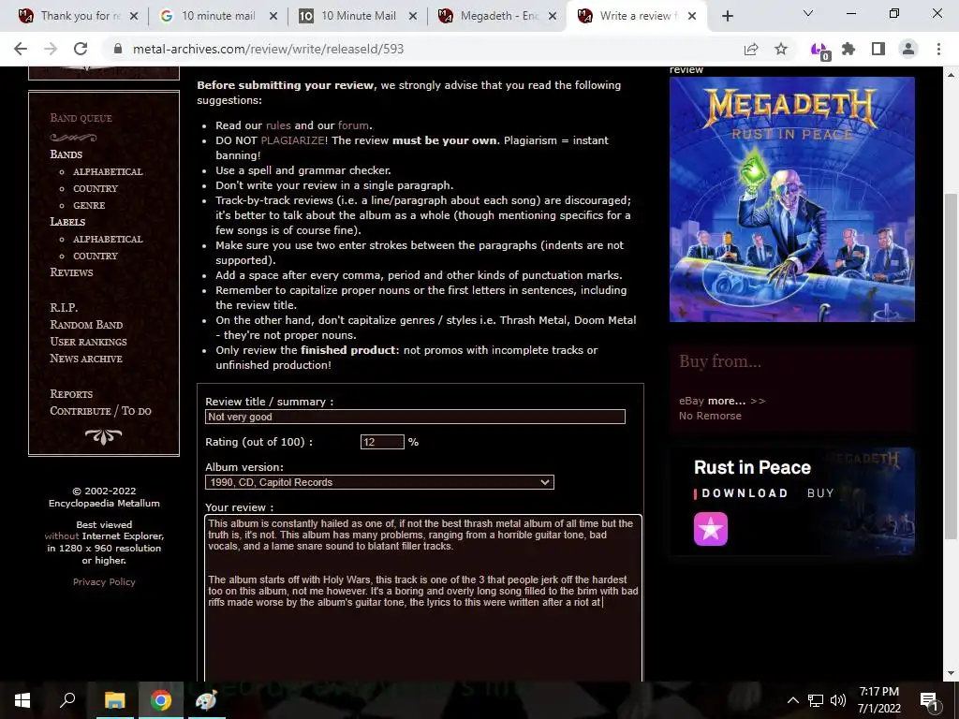Image resolution: width=959 pixels, height=719 pixels.
Task: Click the Rust in Peace album cover
Action: pos(792,199)
